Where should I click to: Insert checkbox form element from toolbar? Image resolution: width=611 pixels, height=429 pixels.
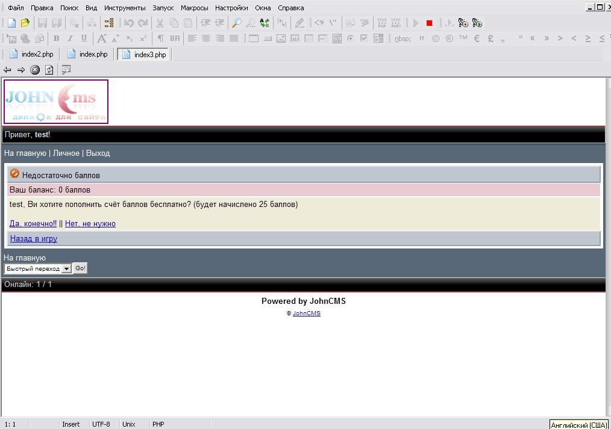(364, 39)
